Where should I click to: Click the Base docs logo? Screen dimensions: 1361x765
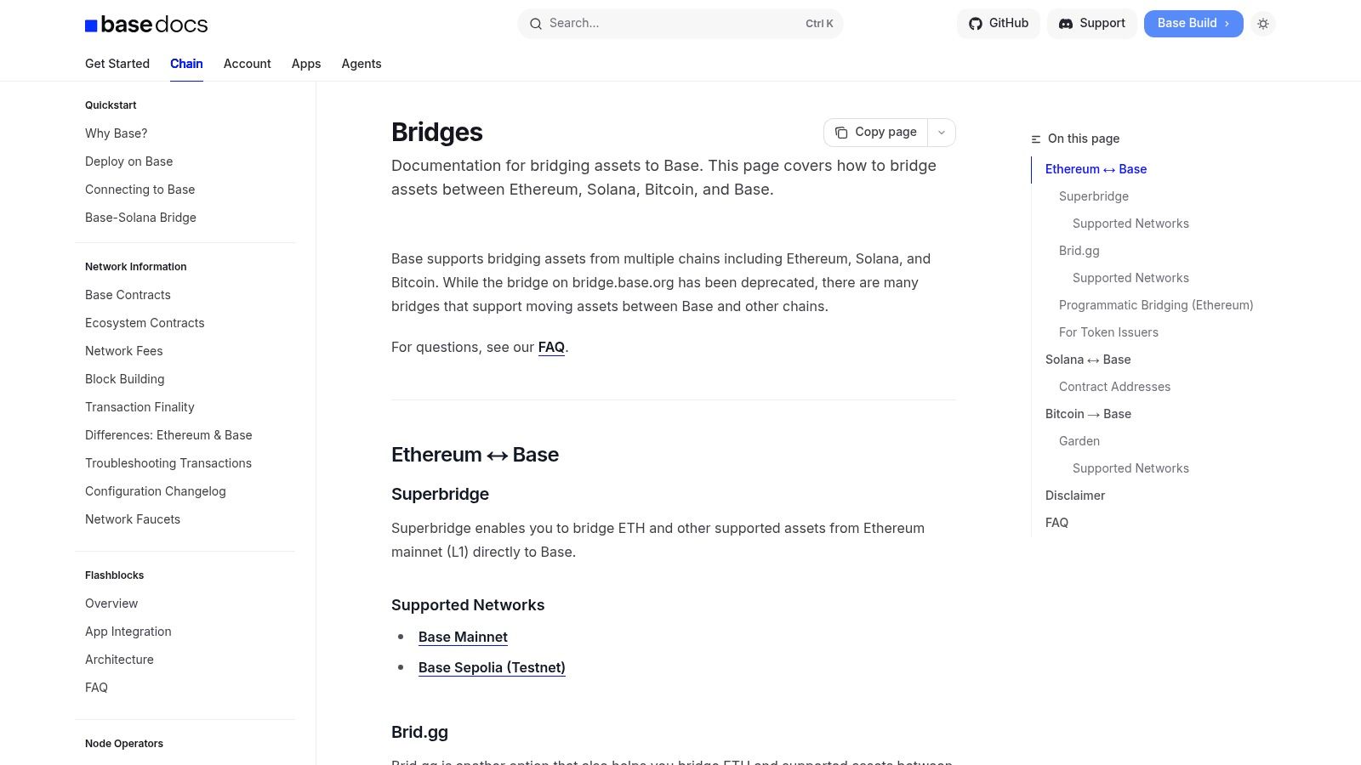[146, 25]
